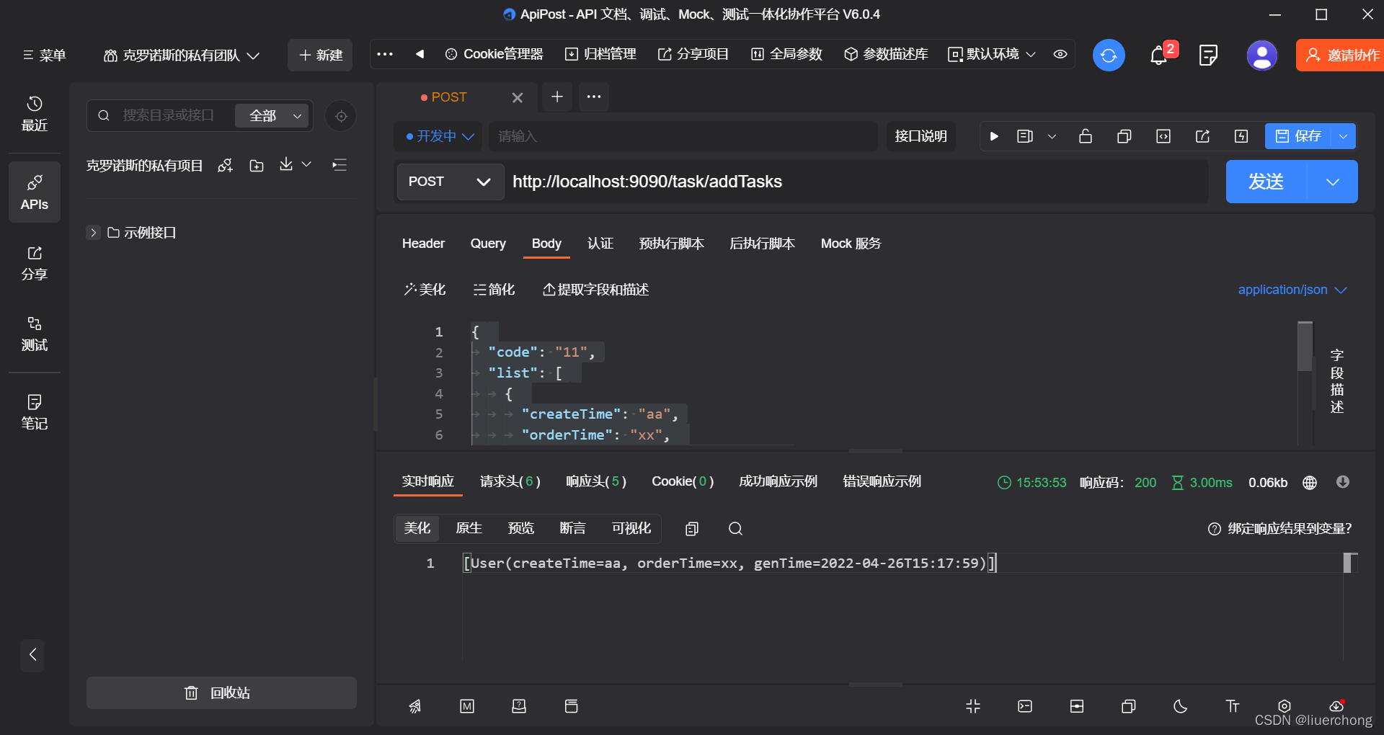This screenshot has width=1384, height=735.
Task: Open the console terminal icon at bottom
Action: point(1025,706)
